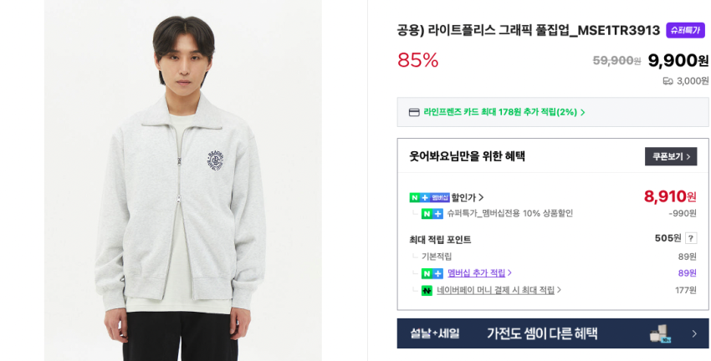
Task: Expand the 할인가 chevron arrow
Action: 481,197
